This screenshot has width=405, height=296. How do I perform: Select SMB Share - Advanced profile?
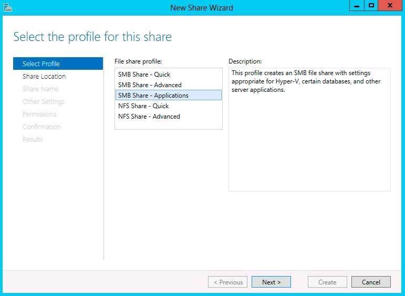click(169, 85)
